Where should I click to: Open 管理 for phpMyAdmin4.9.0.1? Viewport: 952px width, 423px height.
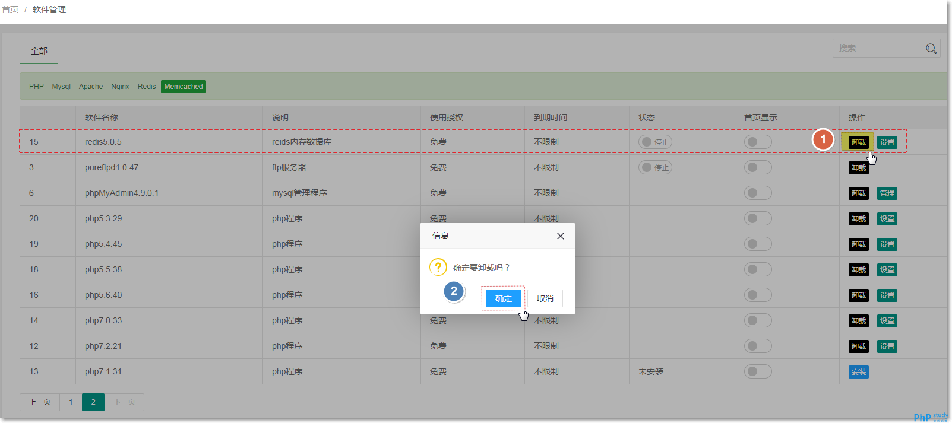click(x=887, y=193)
